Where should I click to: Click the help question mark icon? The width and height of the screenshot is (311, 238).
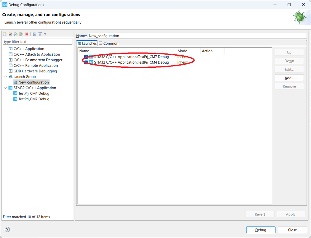7,230
